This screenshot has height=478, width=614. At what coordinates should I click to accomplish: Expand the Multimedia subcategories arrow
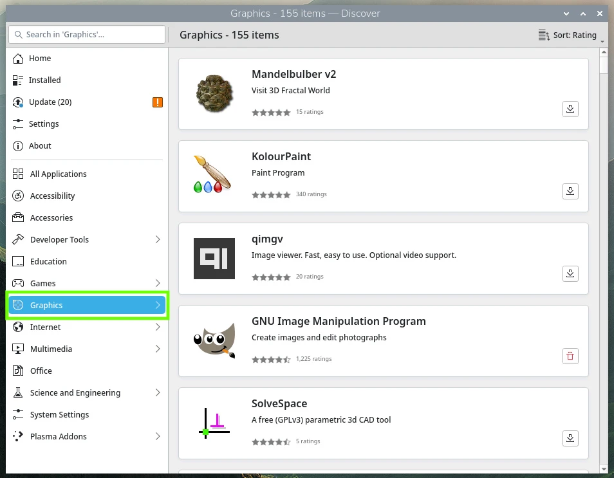coord(158,349)
